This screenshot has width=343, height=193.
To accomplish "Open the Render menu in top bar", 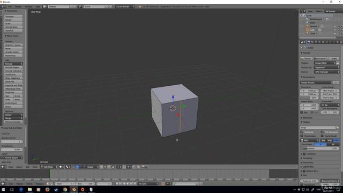I will coord(18,6).
